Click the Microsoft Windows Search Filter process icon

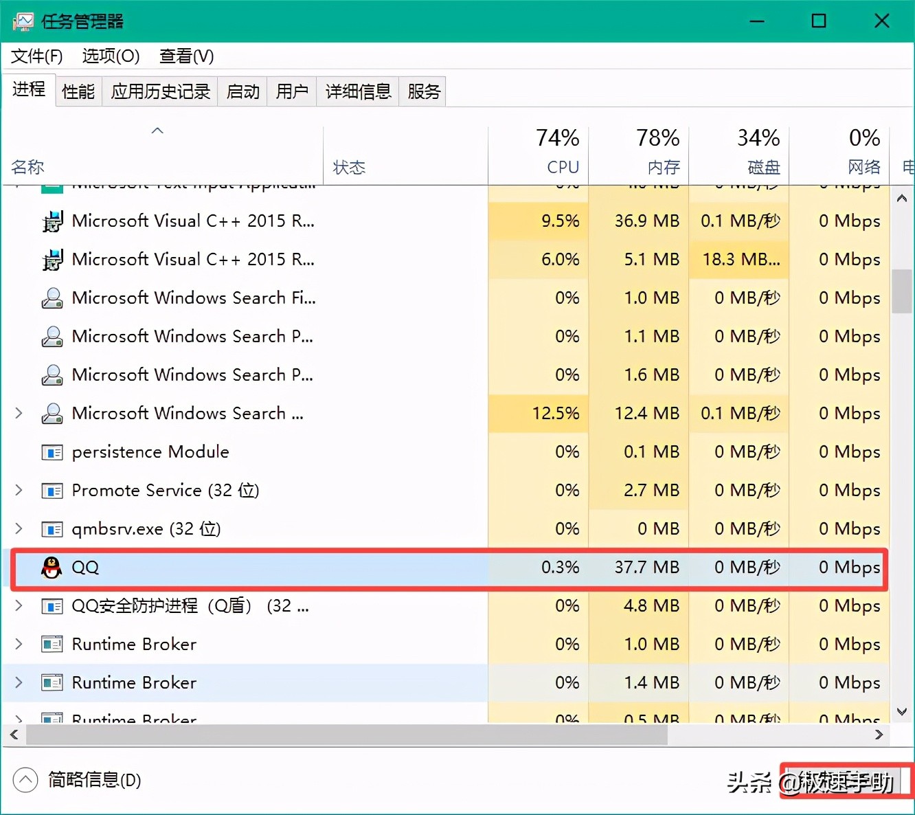click(x=52, y=298)
